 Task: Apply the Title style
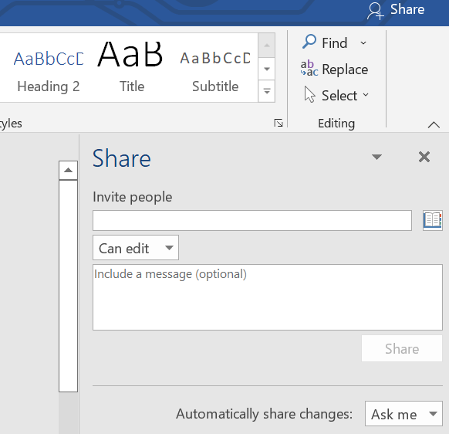[x=131, y=68]
